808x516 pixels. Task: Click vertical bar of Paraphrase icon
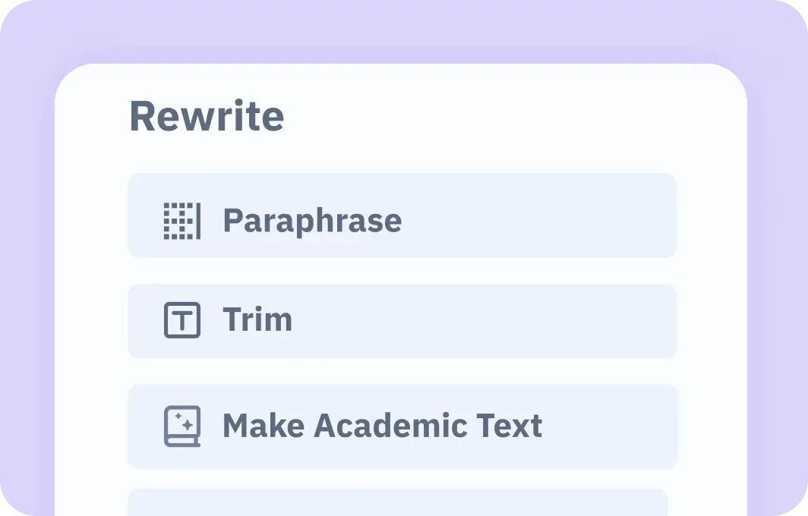pyautogui.click(x=198, y=221)
